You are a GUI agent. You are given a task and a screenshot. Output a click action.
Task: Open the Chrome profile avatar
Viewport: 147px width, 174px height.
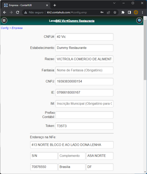click(x=136, y=12)
